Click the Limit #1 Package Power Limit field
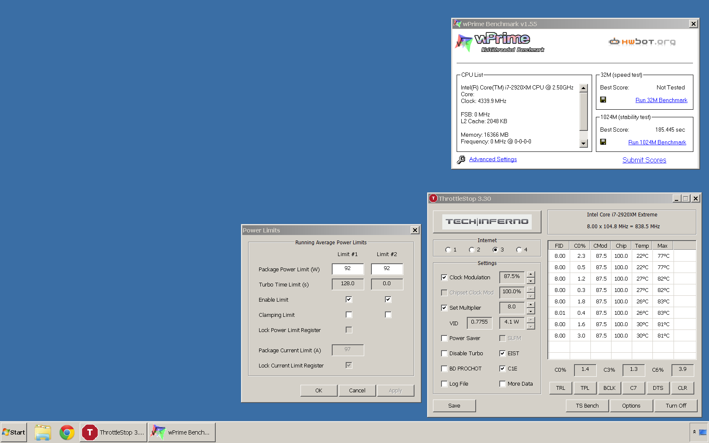The height and width of the screenshot is (443, 709). click(x=348, y=269)
